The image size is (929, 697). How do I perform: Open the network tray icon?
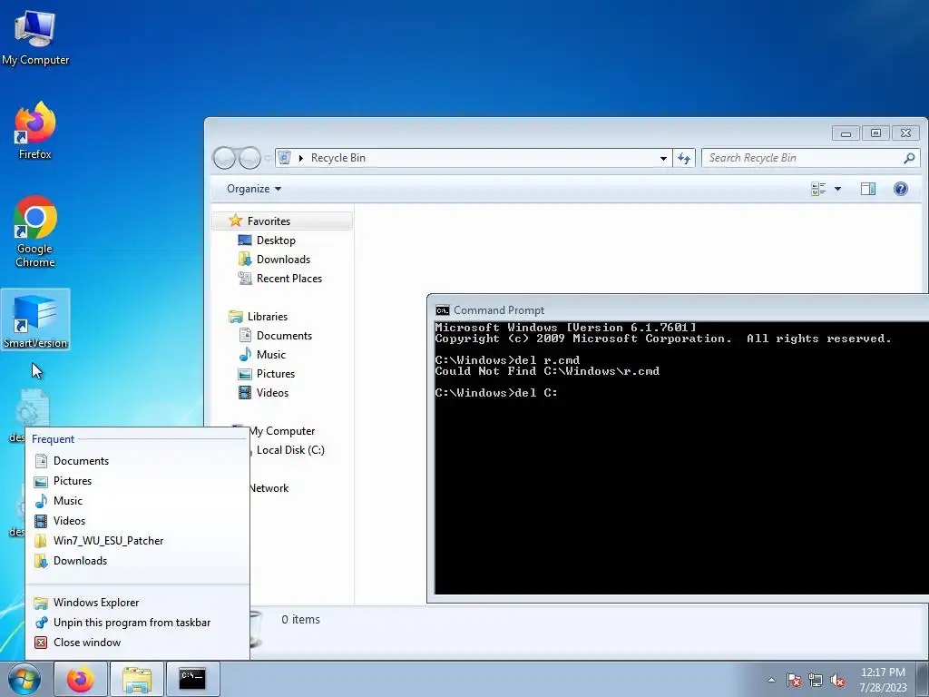coord(816,680)
